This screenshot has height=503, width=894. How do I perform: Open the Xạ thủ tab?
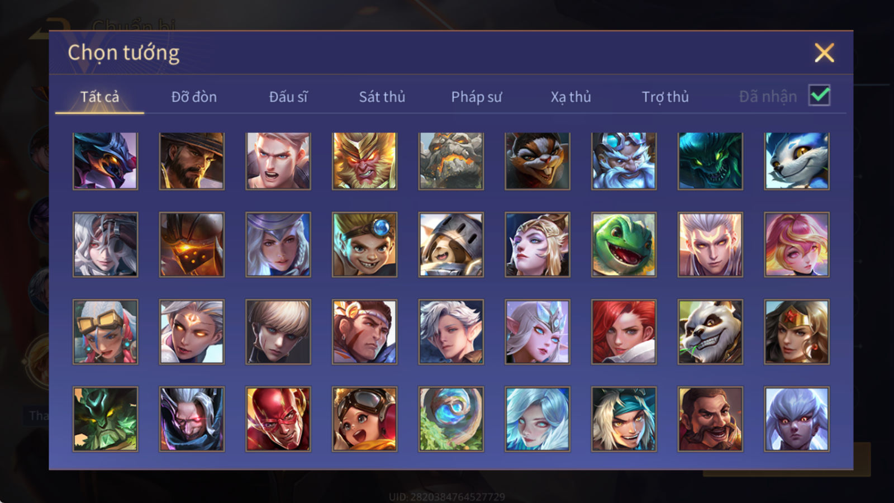(570, 97)
